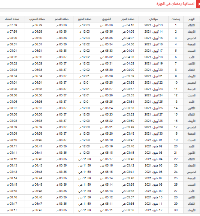Select the صلاة المغرب column header
This screenshot has height=216, width=200.
point(37,19)
